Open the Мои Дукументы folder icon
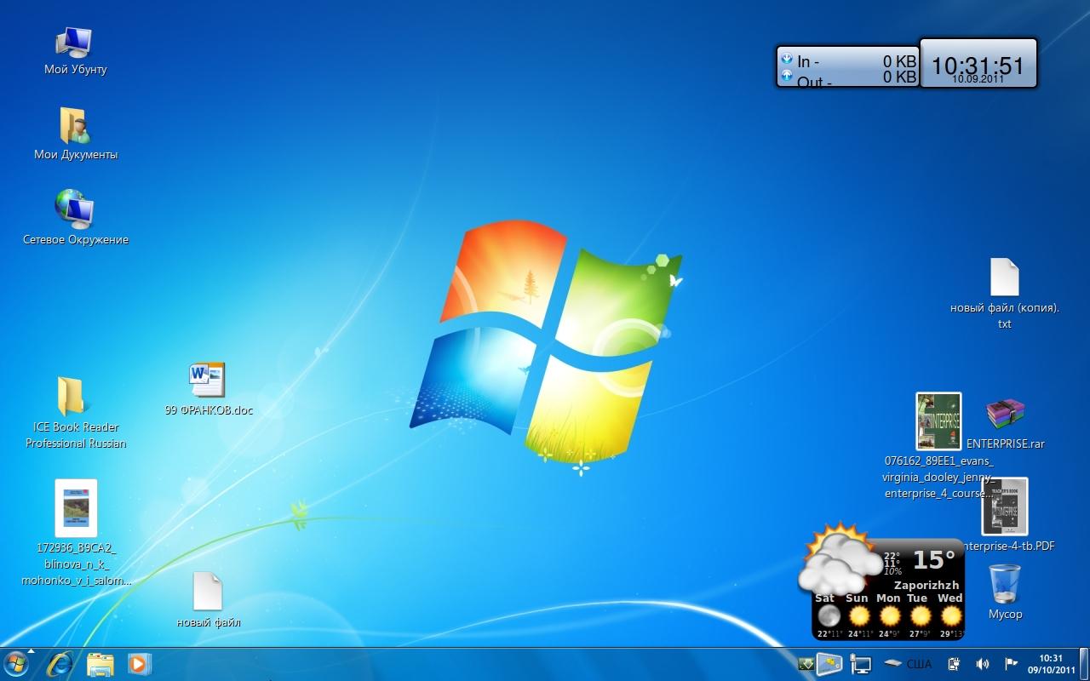Image resolution: width=1090 pixels, height=681 pixels. coord(74,126)
